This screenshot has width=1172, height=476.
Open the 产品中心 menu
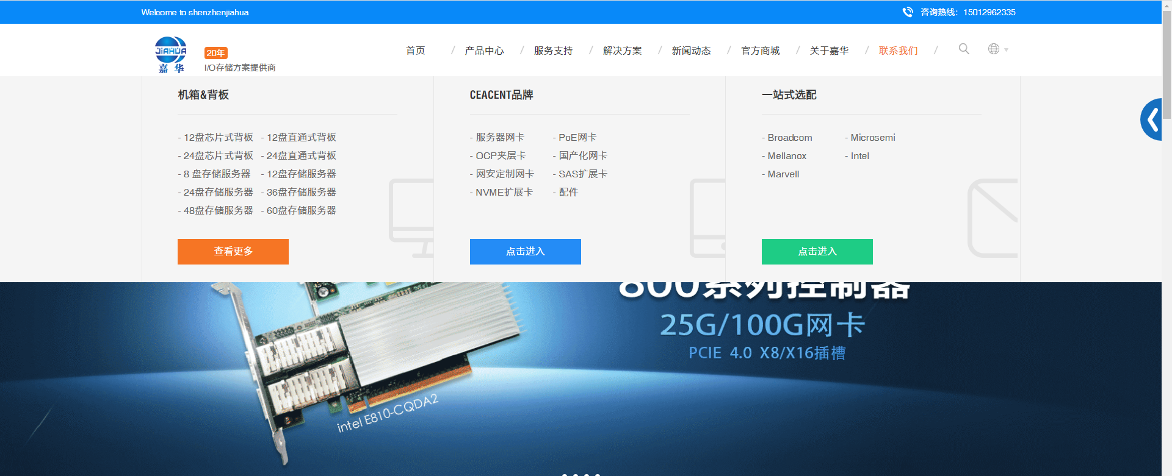(484, 51)
